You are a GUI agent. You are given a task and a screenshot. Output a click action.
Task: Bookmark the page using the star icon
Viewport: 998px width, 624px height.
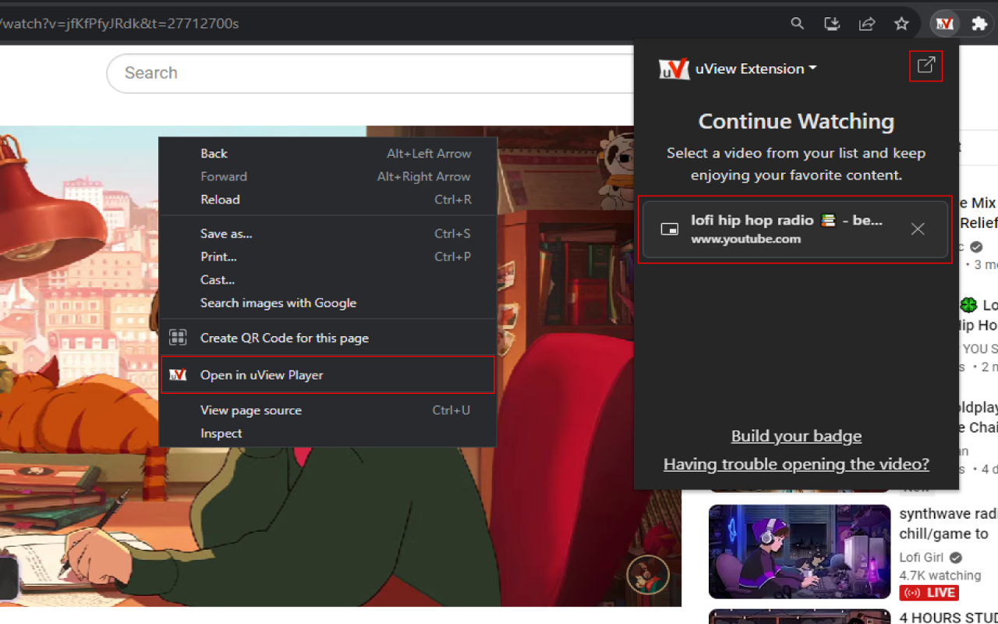pyautogui.click(x=901, y=23)
